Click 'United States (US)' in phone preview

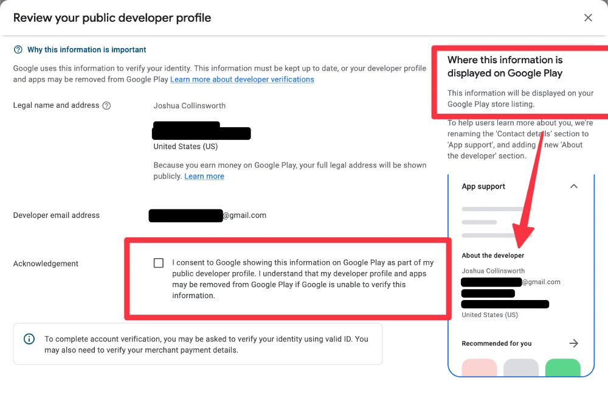(489, 315)
